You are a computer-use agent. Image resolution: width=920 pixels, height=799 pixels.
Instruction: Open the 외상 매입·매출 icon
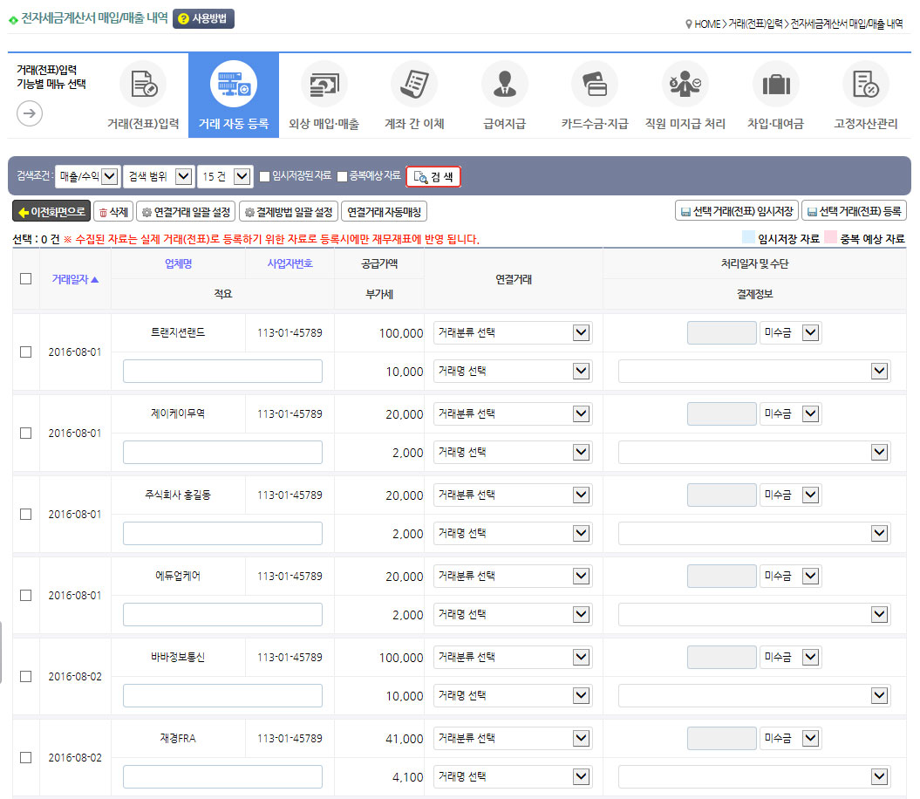click(324, 85)
